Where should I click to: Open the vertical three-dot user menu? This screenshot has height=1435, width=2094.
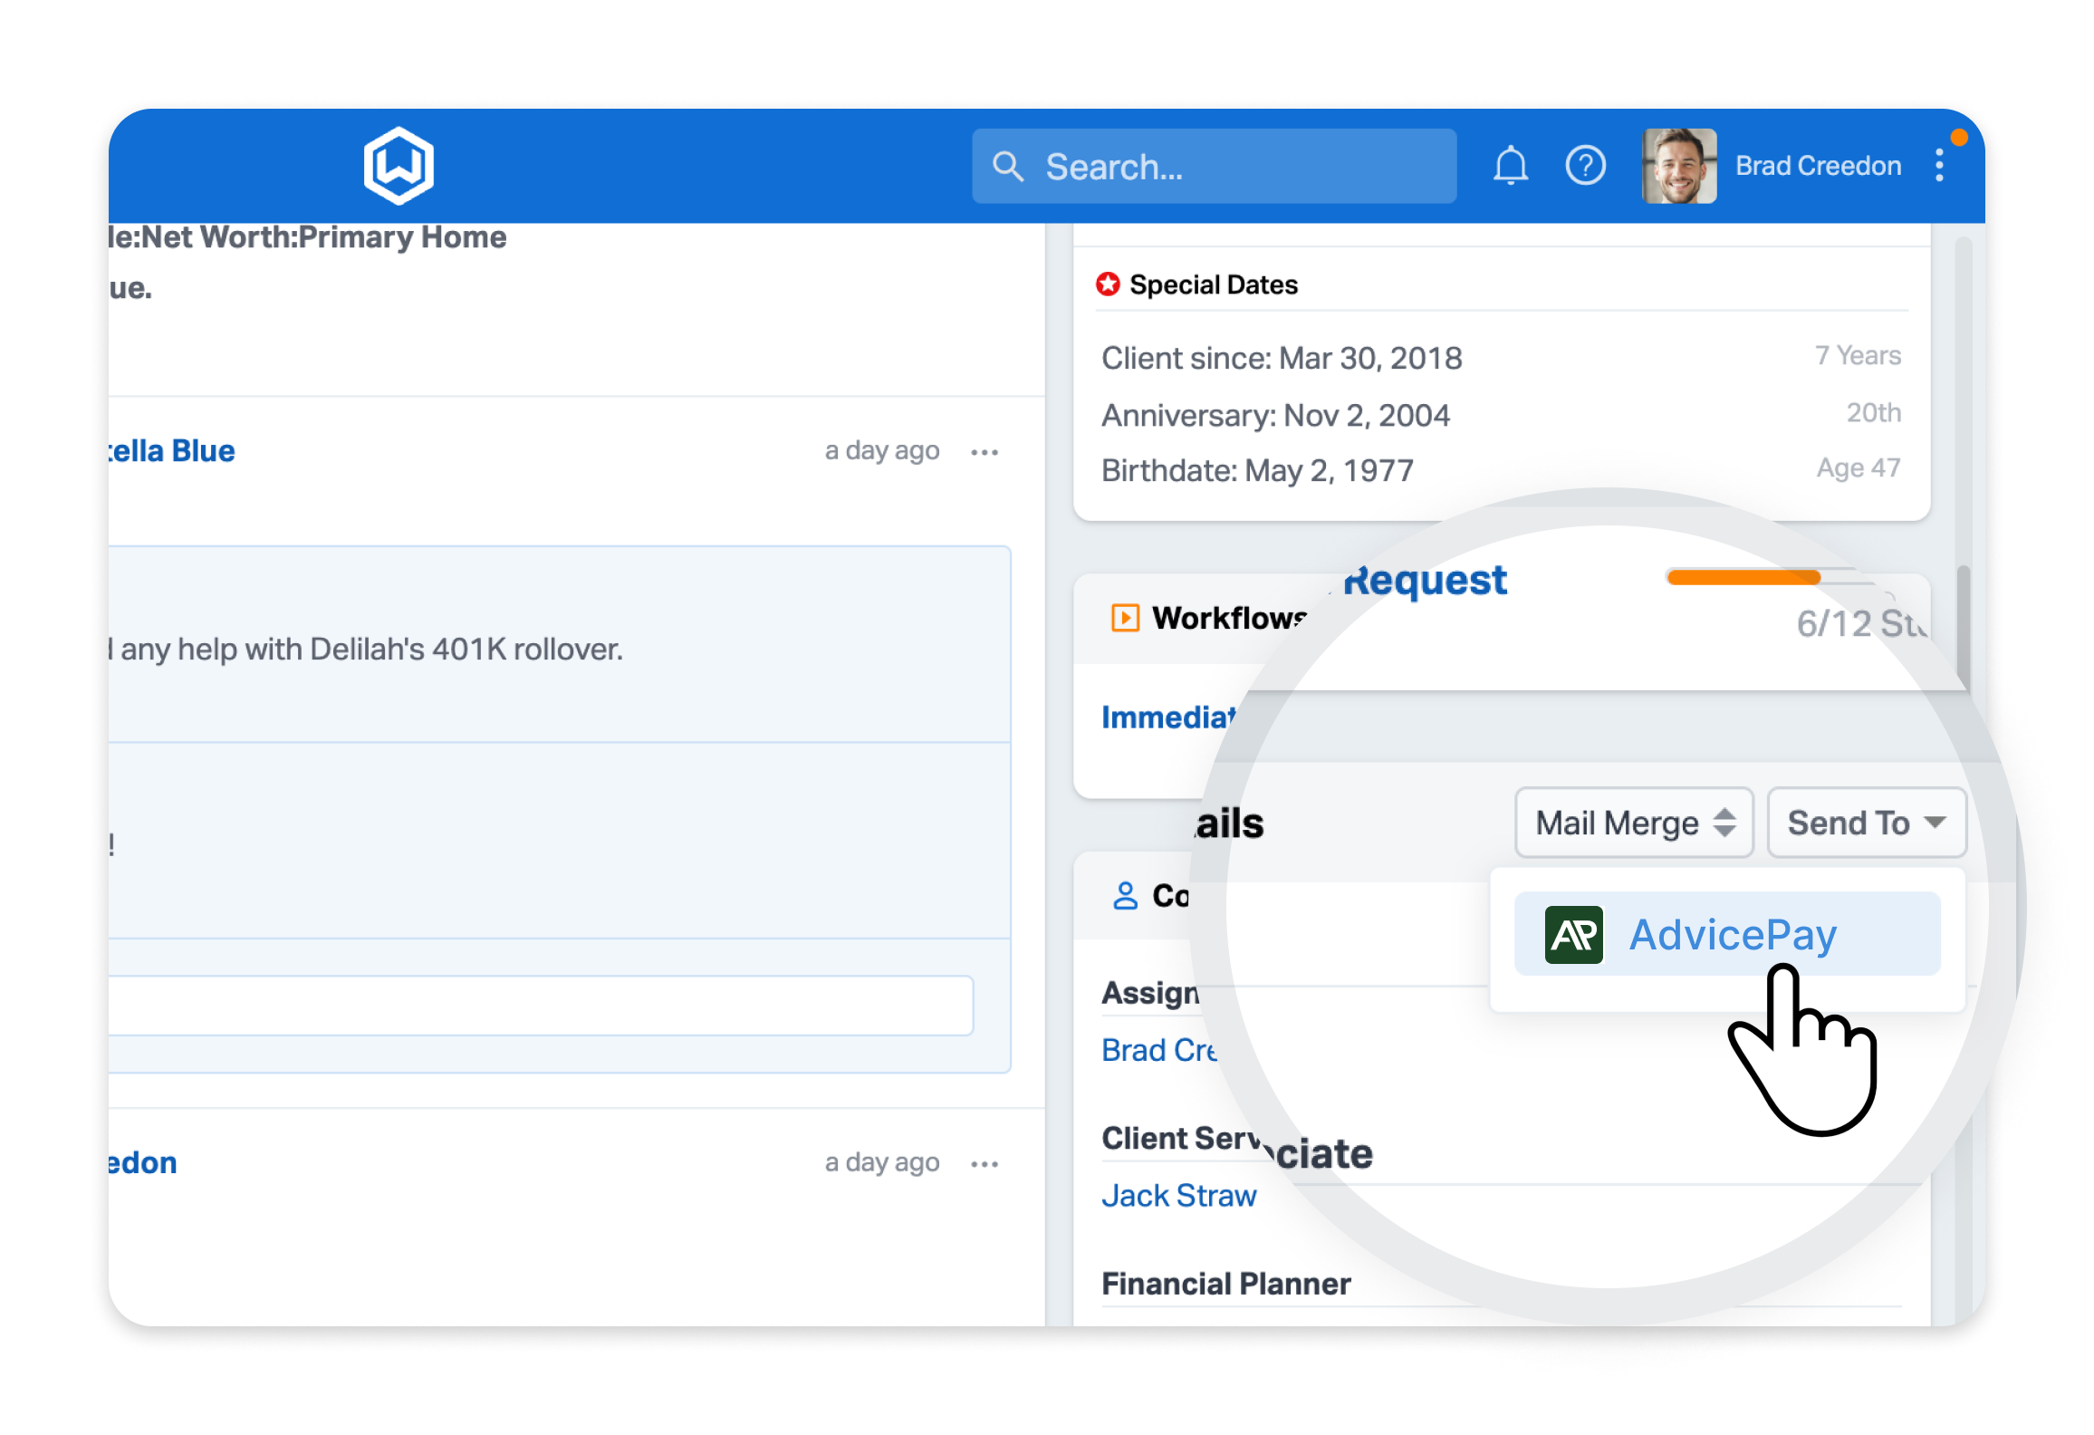(1939, 166)
